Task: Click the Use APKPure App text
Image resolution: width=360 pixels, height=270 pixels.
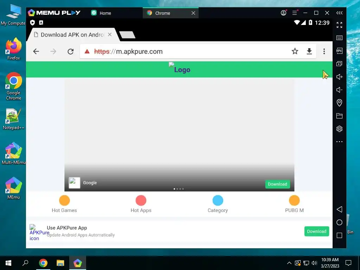Action: [x=67, y=228]
